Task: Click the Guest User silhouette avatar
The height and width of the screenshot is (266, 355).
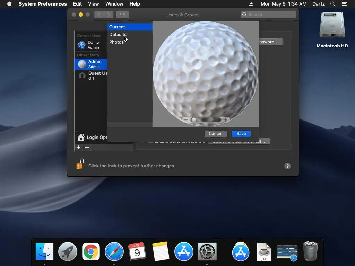Action: click(x=82, y=76)
